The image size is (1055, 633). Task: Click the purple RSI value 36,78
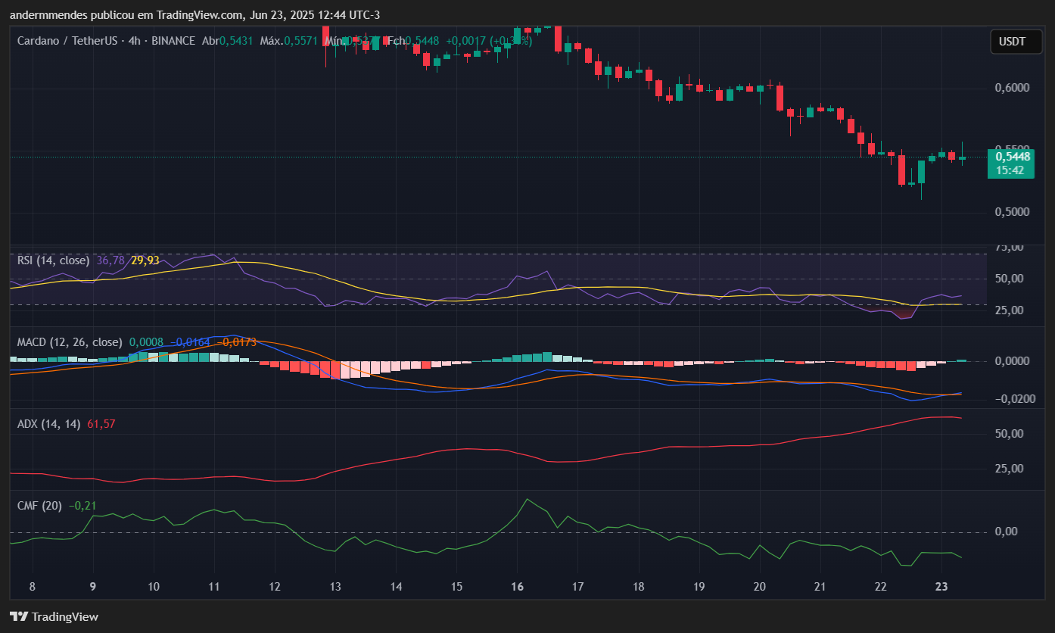coord(110,260)
